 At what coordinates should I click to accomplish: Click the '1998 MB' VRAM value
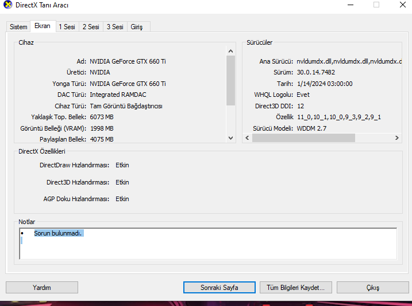point(102,128)
